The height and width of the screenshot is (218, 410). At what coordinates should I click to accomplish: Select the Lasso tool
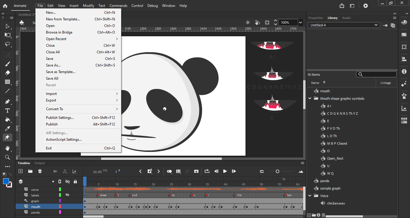pos(8,44)
